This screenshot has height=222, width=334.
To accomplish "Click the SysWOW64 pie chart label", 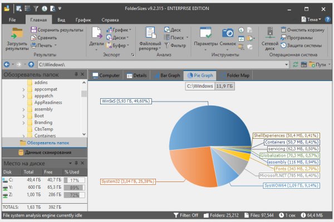I will point(291,185).
